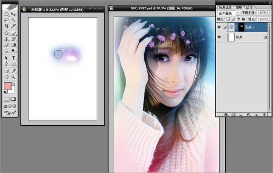Toggle lock image pixels brush icon
The image size is (273, 173).
pos(233,19)
